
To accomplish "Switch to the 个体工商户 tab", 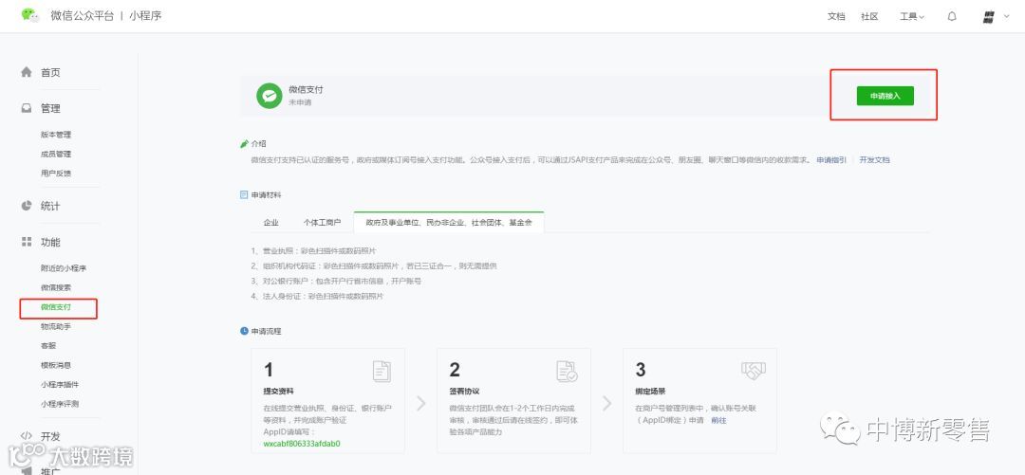I will (322, 223).
